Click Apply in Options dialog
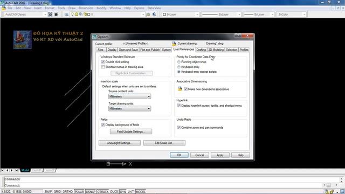Screen dimensions: 345x194 pos(220,155)
